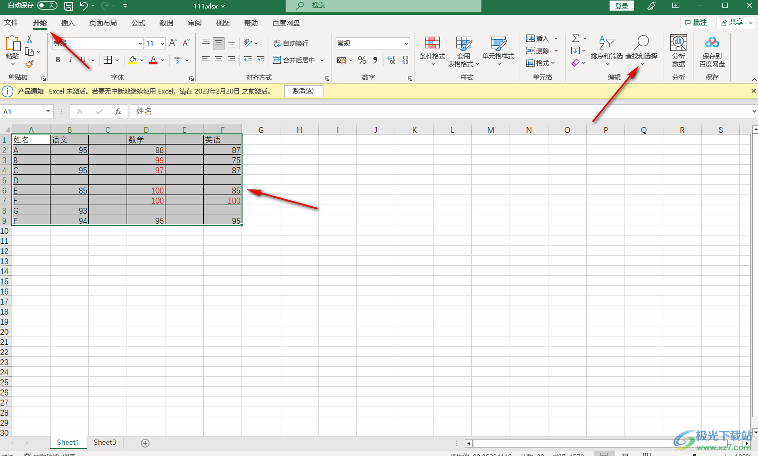Open the 常规 number format dropdown
758x456 pixels.
pos(406,44)
